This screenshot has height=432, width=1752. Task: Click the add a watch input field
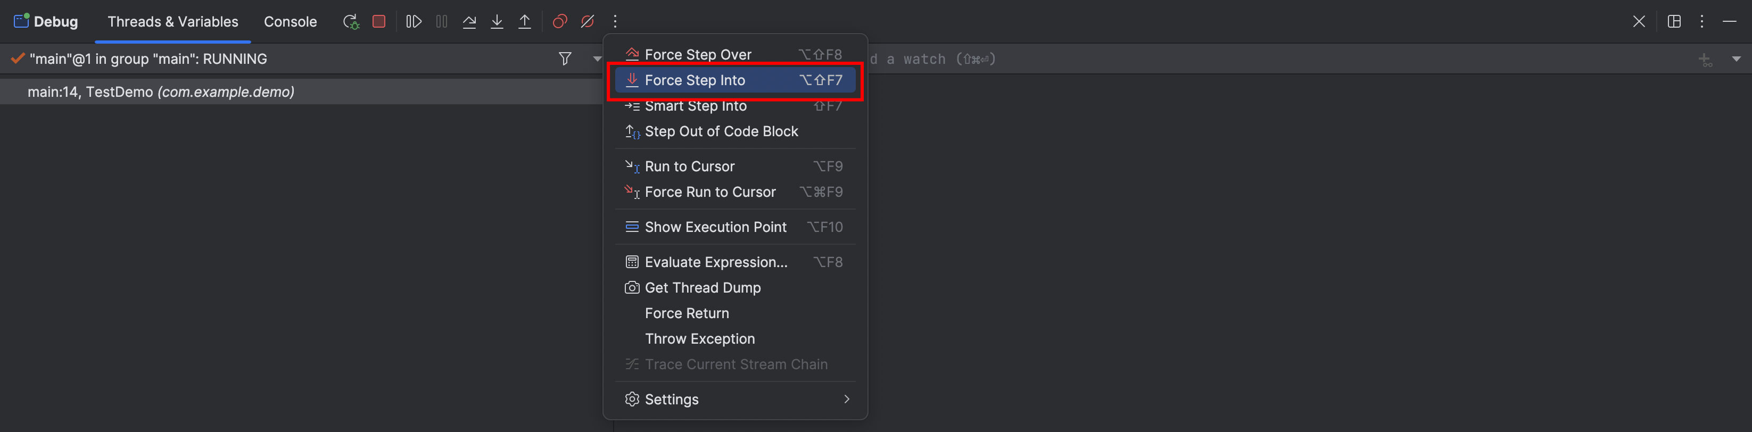pyautogui.click(x=1224, y=59)
